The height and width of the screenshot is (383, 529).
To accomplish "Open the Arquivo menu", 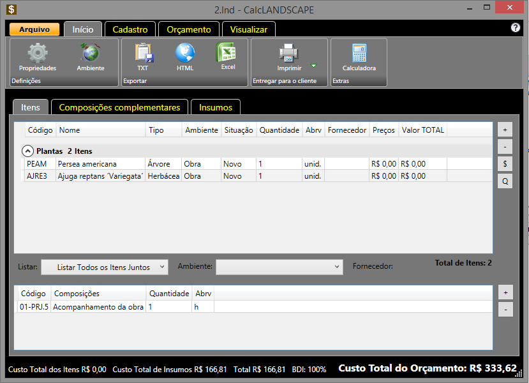I will click(34, 29).
